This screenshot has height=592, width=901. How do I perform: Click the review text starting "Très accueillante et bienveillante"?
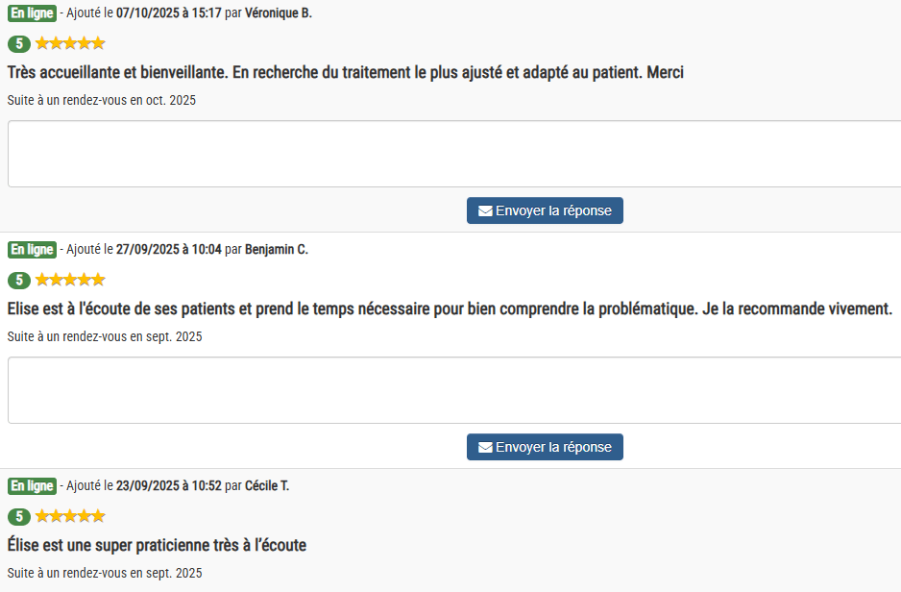click(345, 72)
